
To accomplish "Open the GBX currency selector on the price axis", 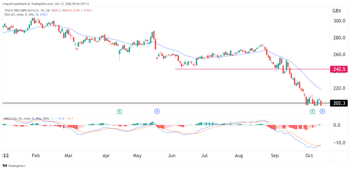I will tap(337, 11).
